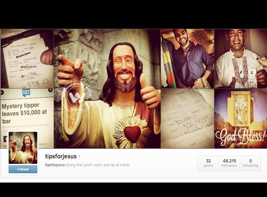The image size is (267, 197).
Task: View the 32 posts counter
Action: 208,163
